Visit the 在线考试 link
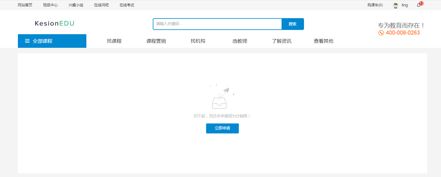Screen dimensions: 441x177 pos(127,5)
